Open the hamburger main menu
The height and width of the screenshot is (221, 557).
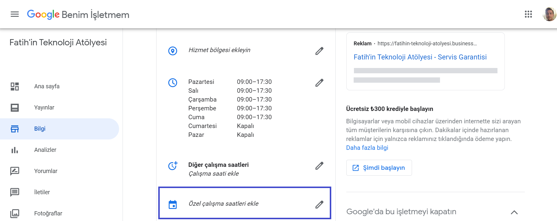pyautogui.click(x=14, y=14)
